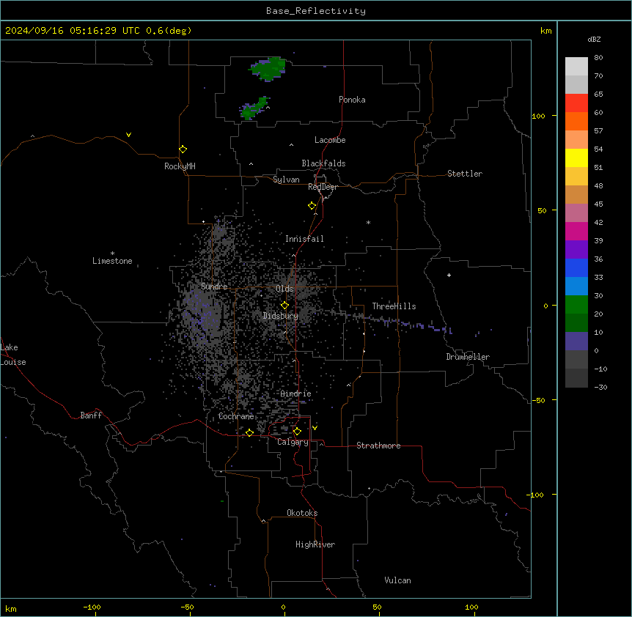Click the Limestone label

[112, 261]
